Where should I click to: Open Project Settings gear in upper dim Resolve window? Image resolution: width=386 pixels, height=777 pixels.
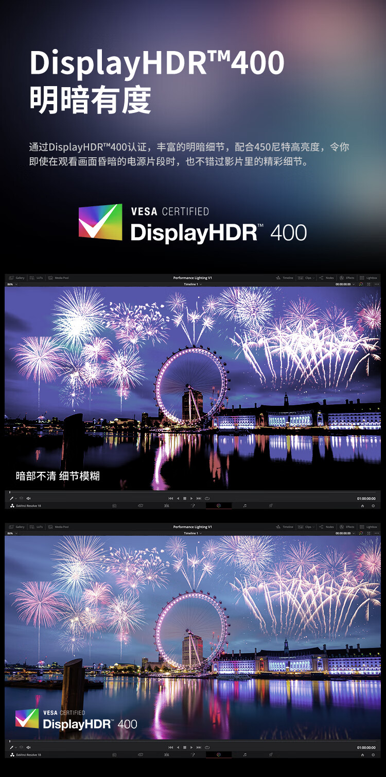[x=373, y=506]
